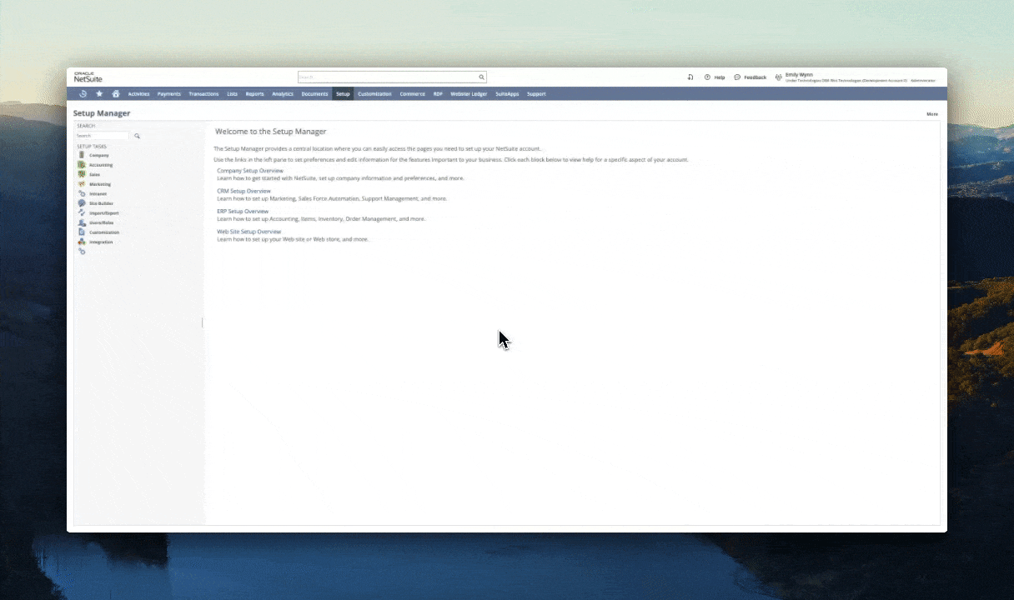This screenshot has height=600, width=1014.
Task: Click the NetSuite home icon
Action: tap(116, 93)
